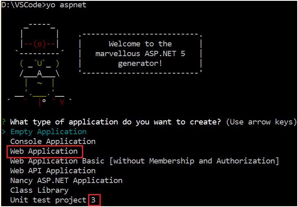Click the cyan selection arrow pointer

(x=4, y=132)
